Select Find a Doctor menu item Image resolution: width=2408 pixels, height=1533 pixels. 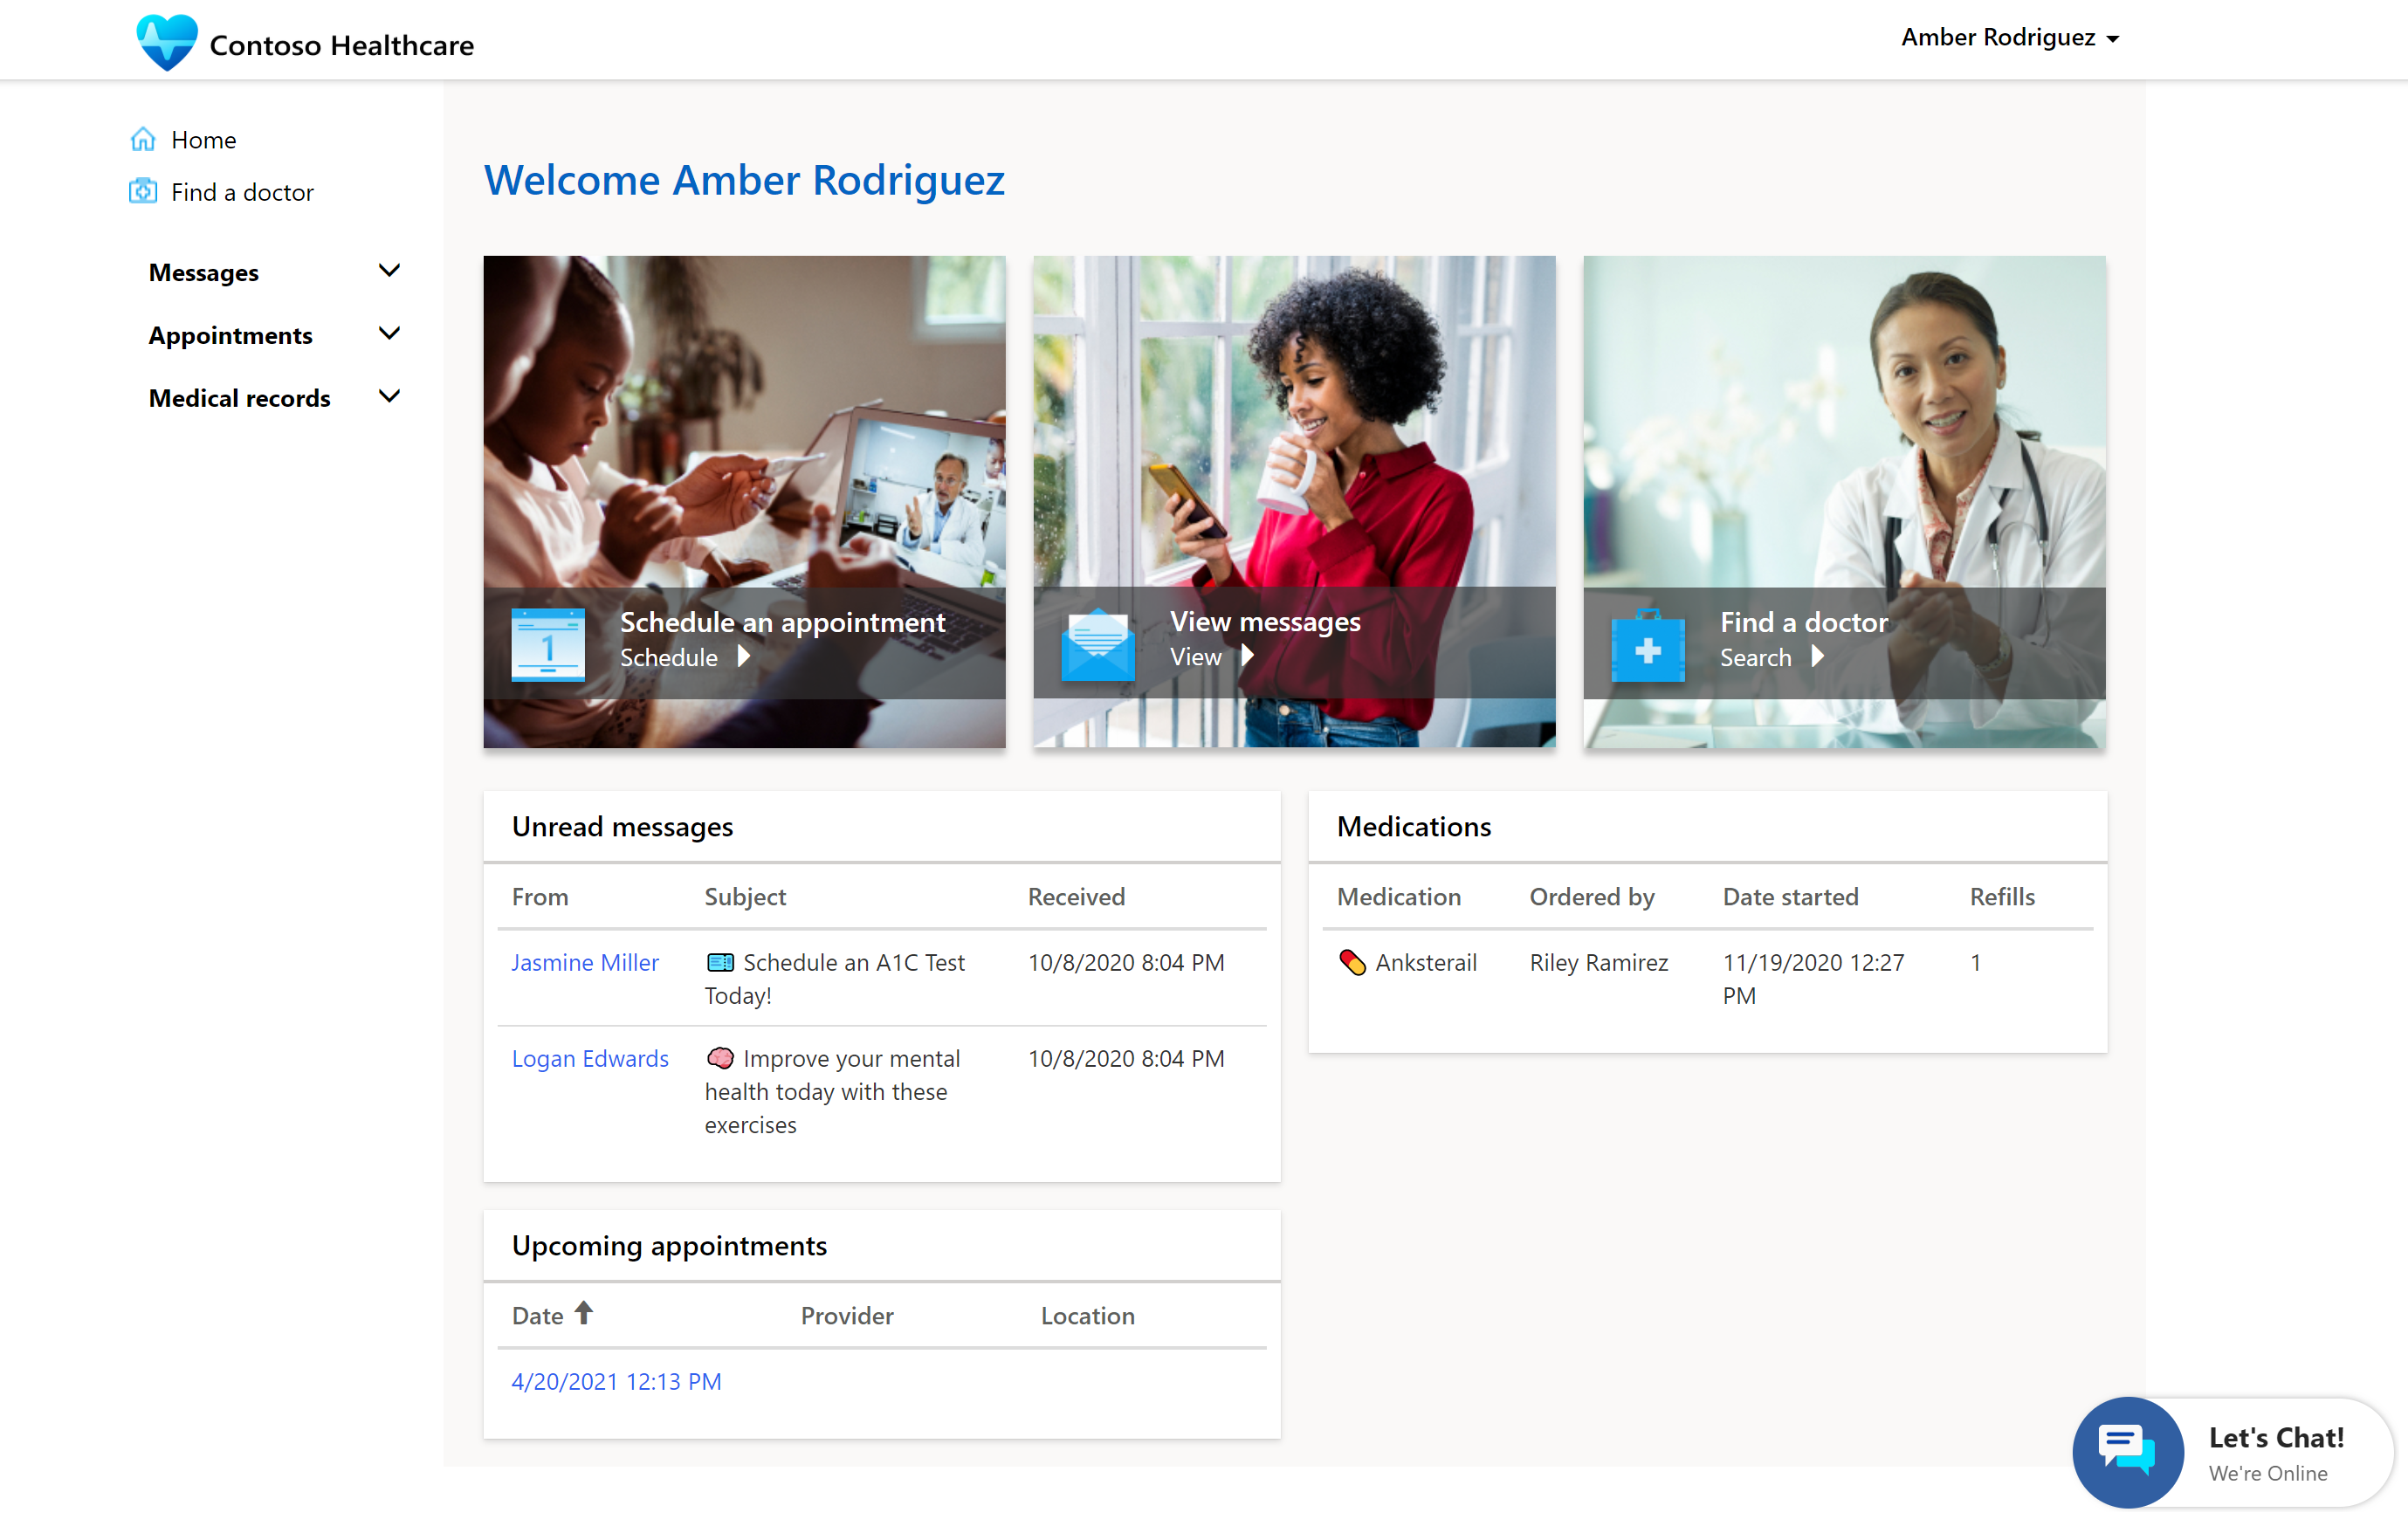[240, 191]
